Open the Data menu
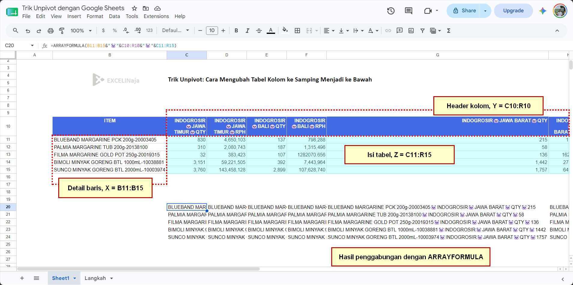This screenshot has width=573, height=285. click(114, 16)
